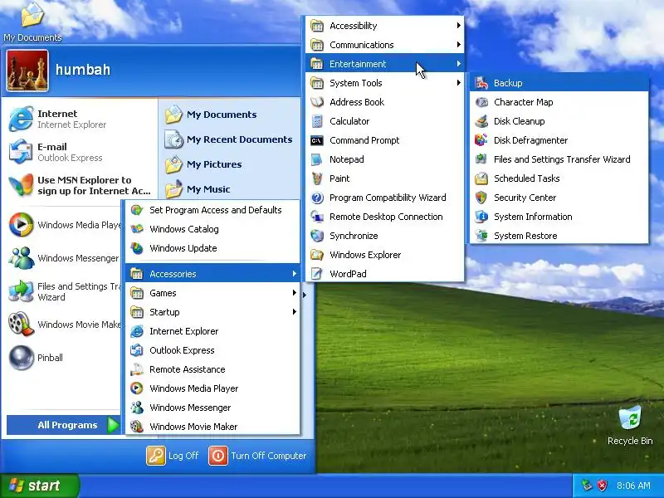Image resolution: width=664 pixels, height=498 pixels.
Task: Click the Log Off button
Action: pyautogui.click(x=173, y=456)
